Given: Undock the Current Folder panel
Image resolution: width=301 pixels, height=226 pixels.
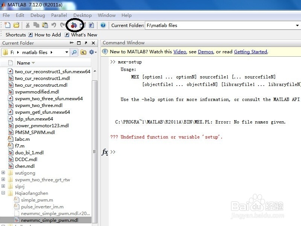Looking at the screenshot, I should pos(86,43).
